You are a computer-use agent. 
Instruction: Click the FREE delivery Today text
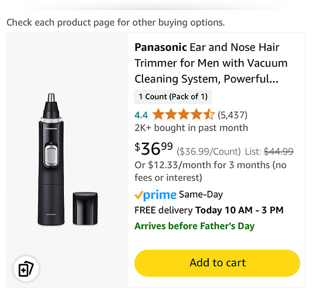[209, 210]
